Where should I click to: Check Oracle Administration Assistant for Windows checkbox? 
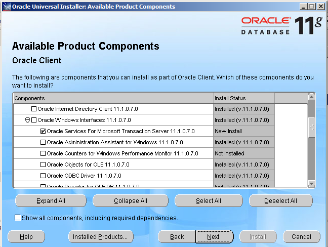tap(43, 142)
